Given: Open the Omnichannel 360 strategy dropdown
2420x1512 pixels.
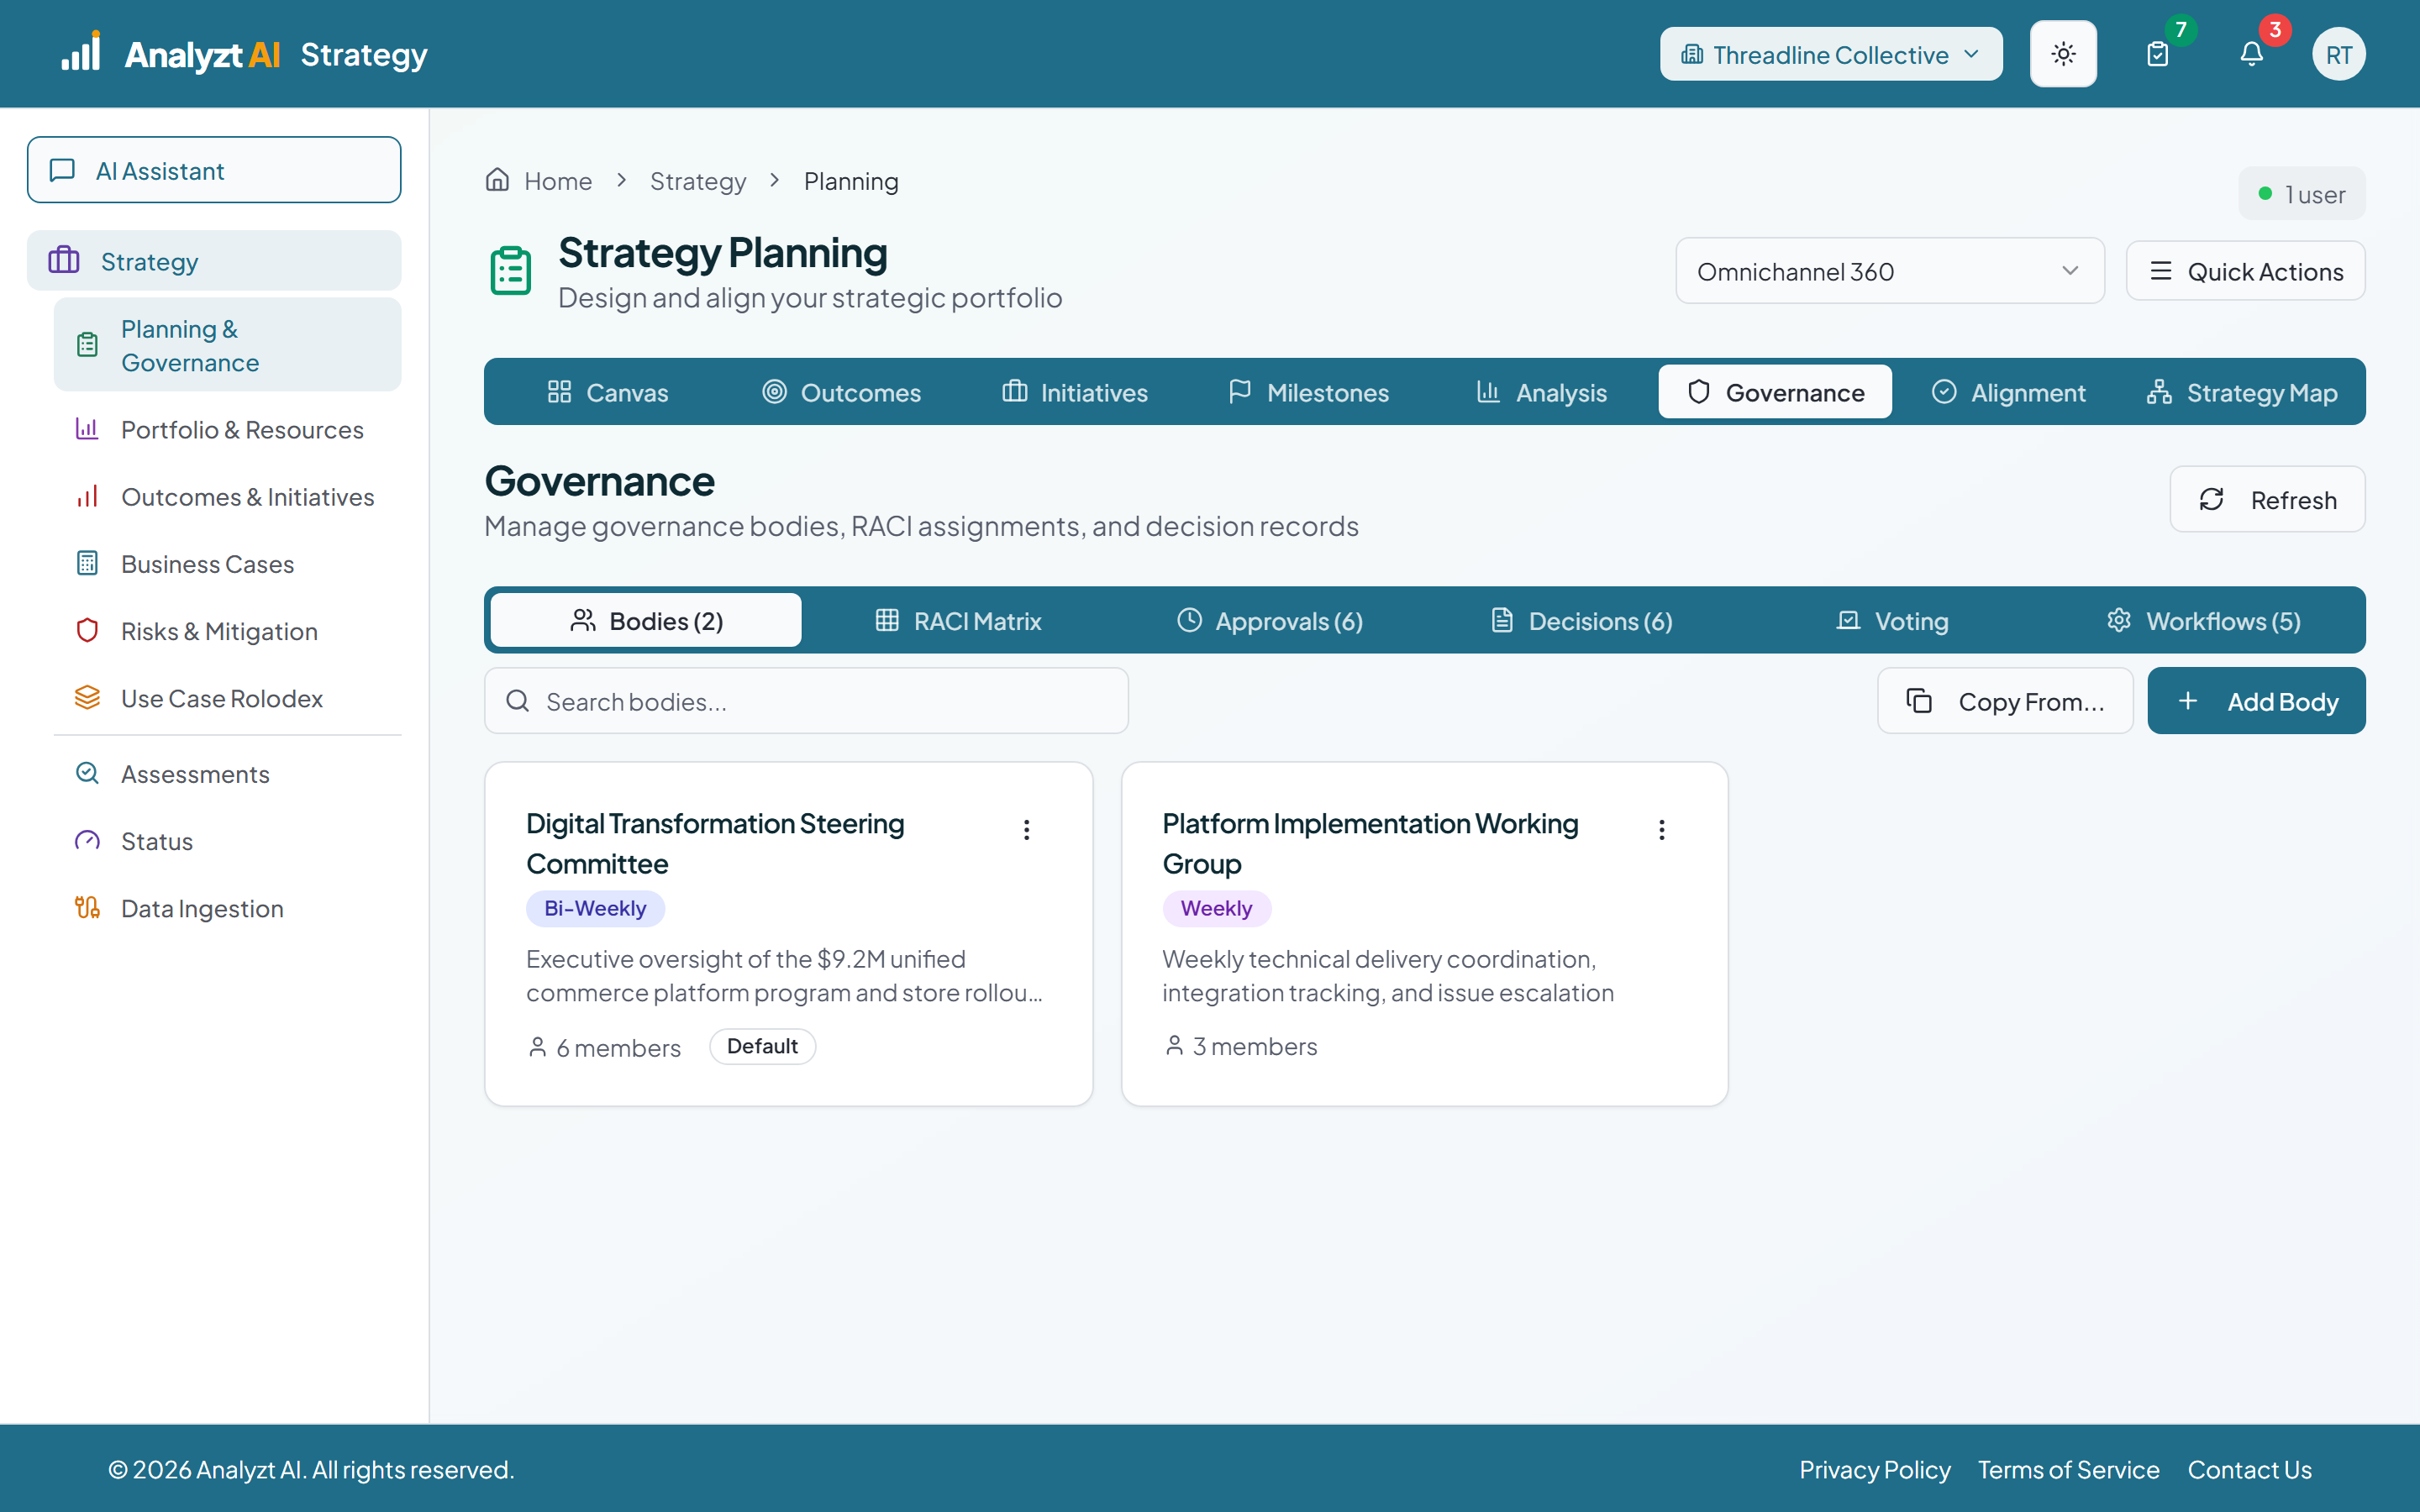Looking at the screenshot, I should click(x=1890, y=271).
